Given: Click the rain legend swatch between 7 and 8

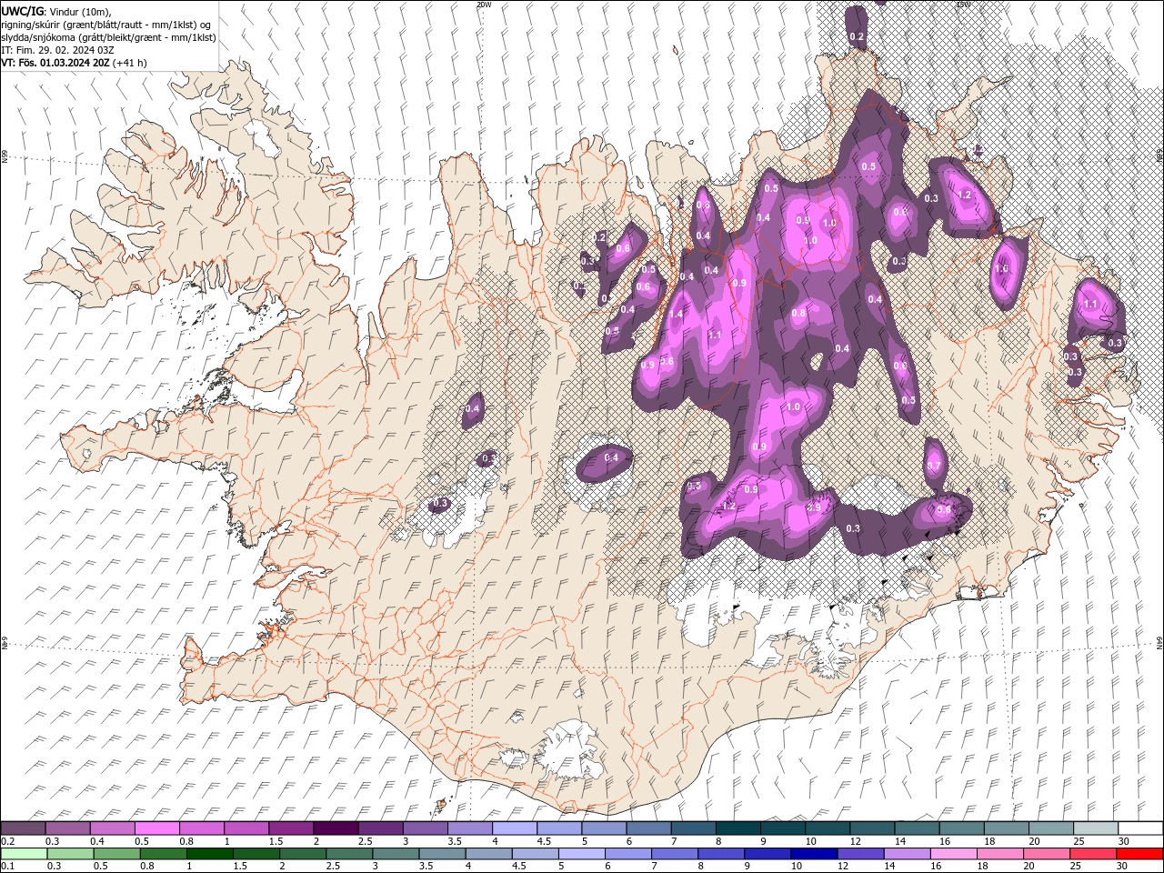Looking at the screenshot, I should (674, 854).
